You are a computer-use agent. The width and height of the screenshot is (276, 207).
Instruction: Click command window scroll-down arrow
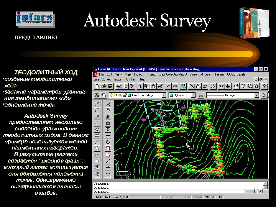point(265,187)
